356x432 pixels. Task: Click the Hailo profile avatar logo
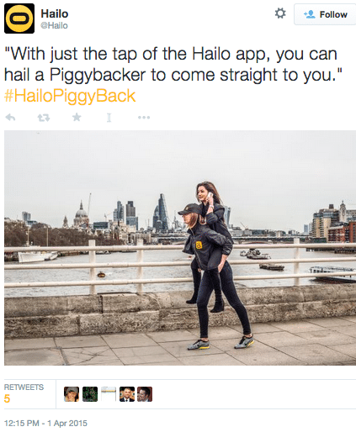point(19,18)
